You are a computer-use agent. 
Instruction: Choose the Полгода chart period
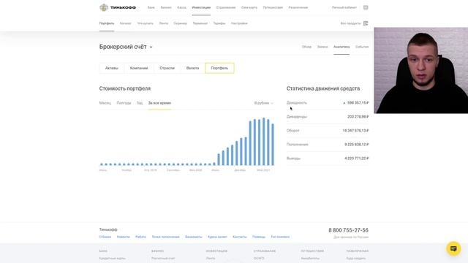pyautogui.click(x=124, y=103)
